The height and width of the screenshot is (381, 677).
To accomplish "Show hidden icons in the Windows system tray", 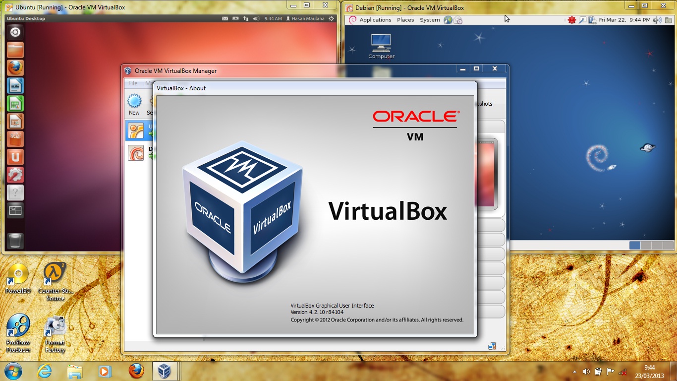I will coord(575,371).
